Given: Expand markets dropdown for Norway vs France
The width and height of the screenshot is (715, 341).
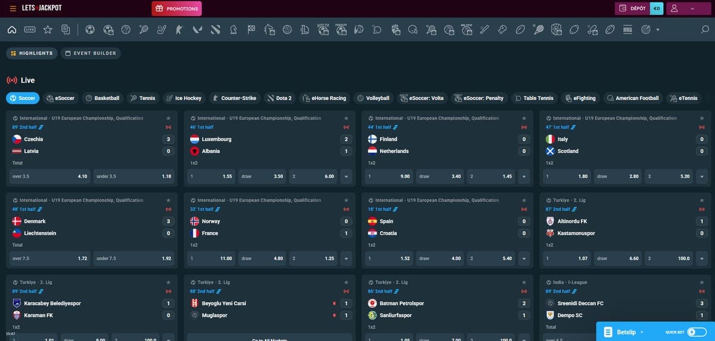Looking at the screenshot, I should pyautogui.click(x=346, y=258).
